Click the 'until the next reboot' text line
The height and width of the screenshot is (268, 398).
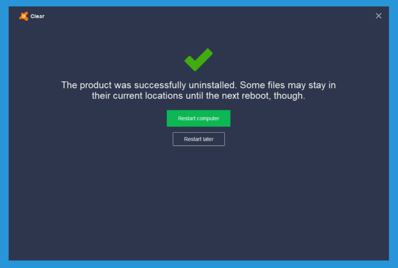pos(198,96)
